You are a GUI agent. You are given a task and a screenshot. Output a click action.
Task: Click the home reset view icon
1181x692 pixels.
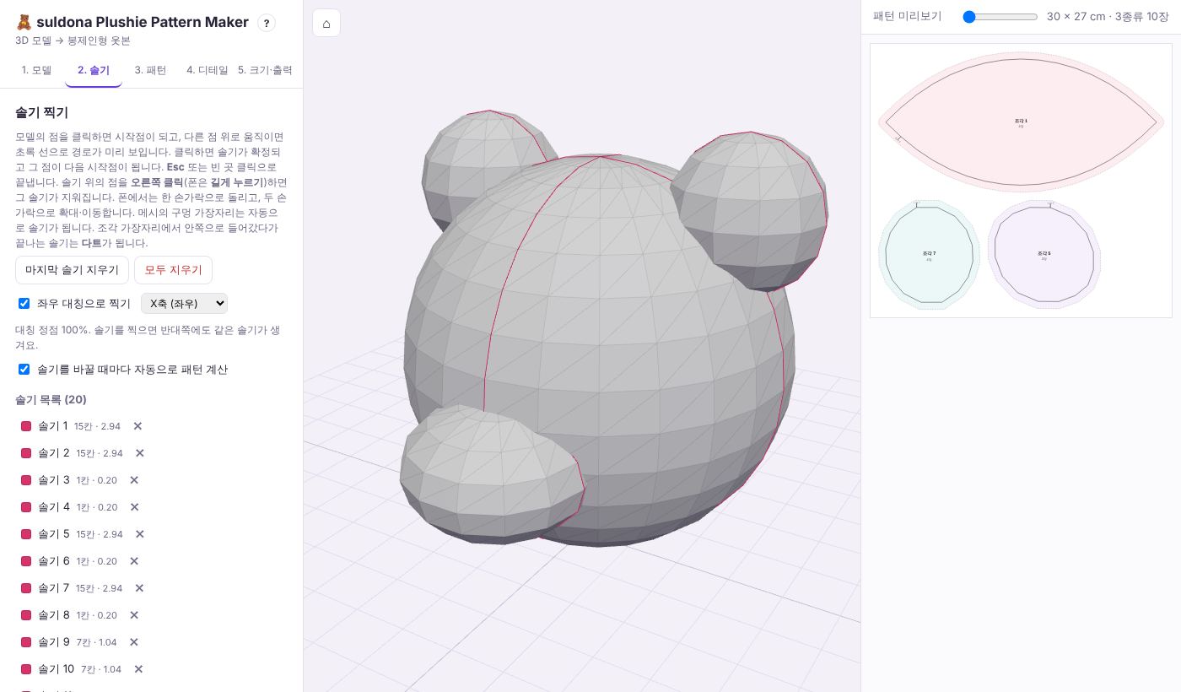326,23
